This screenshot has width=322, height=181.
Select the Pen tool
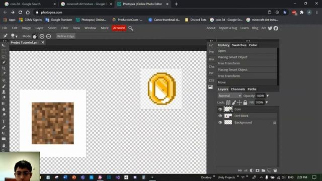(4, 127)
